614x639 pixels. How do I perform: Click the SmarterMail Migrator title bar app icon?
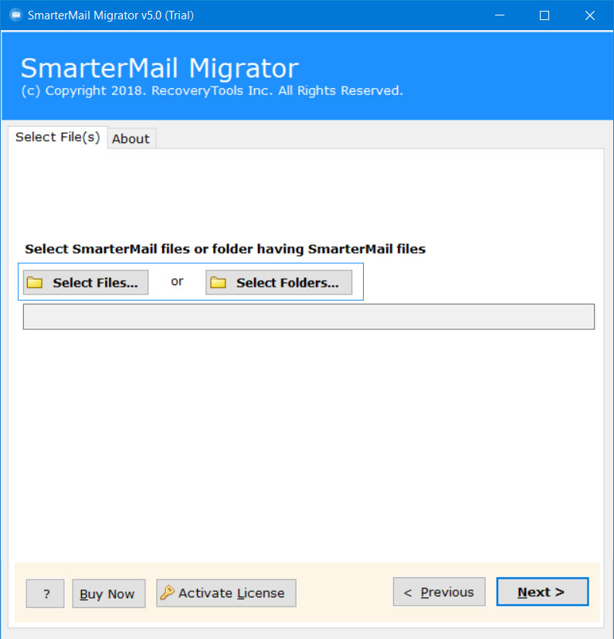click(16, 15)
